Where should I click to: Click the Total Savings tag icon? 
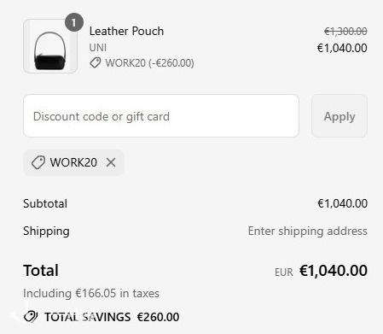pyautogui.click(x=31, y=317)
